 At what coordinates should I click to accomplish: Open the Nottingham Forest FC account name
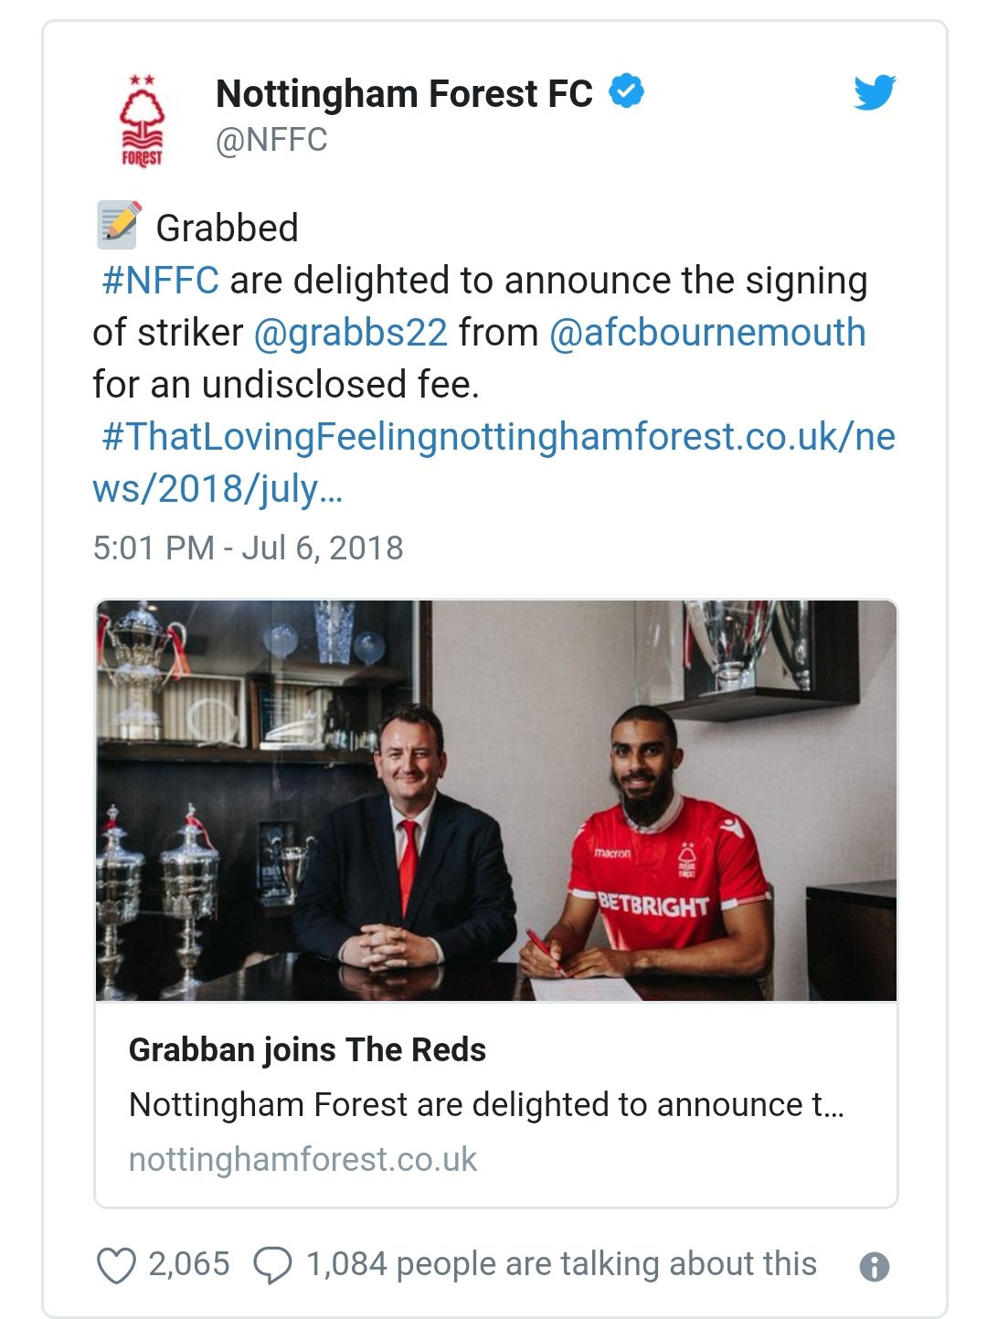(x=404, y=93)
